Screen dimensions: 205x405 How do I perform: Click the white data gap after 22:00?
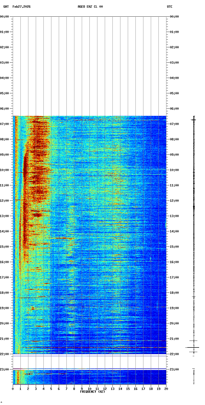point(89,362)
